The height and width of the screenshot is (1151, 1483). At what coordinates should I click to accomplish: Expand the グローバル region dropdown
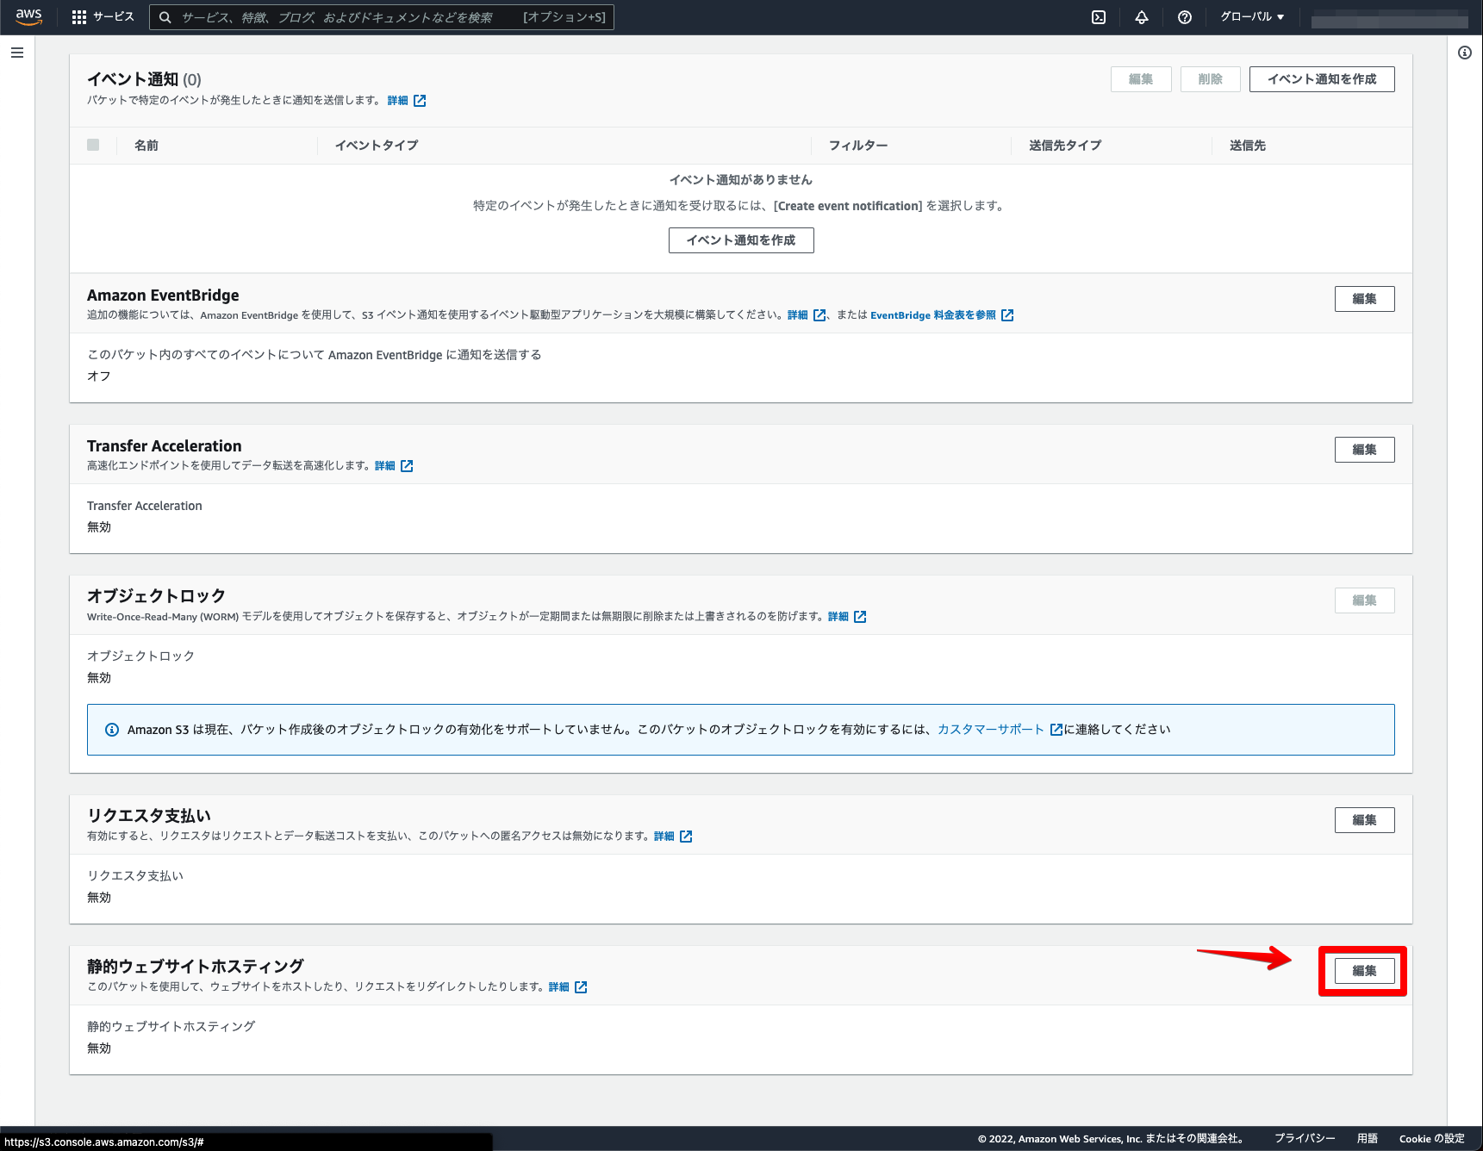coord(1252,17)
